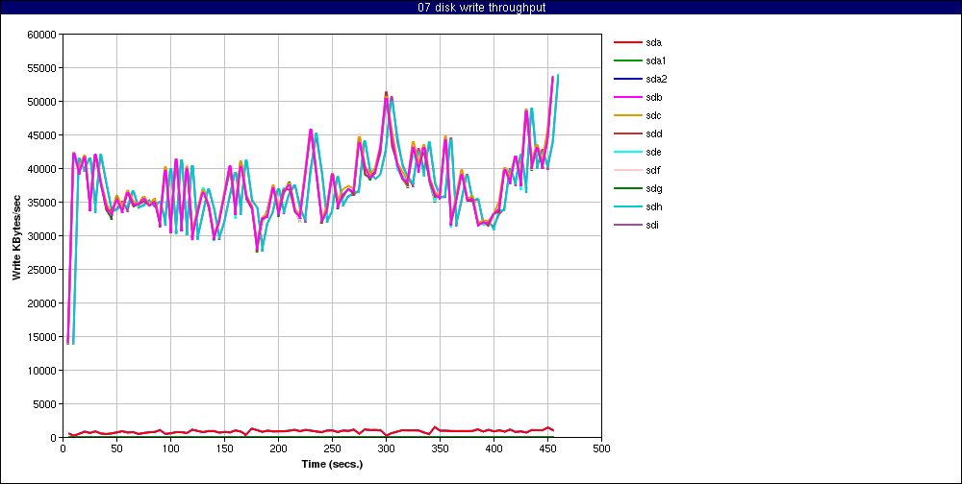The width and height of the screenshot is (962, 484).
Task: Click the 500 x-axis tick label
Action: point(601,448)
